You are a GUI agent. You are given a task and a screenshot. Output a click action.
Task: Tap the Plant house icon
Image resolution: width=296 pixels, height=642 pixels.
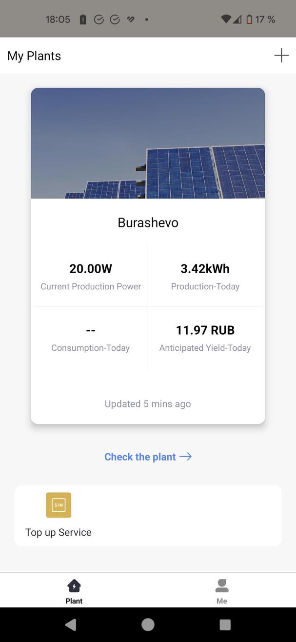pos(74,585)
